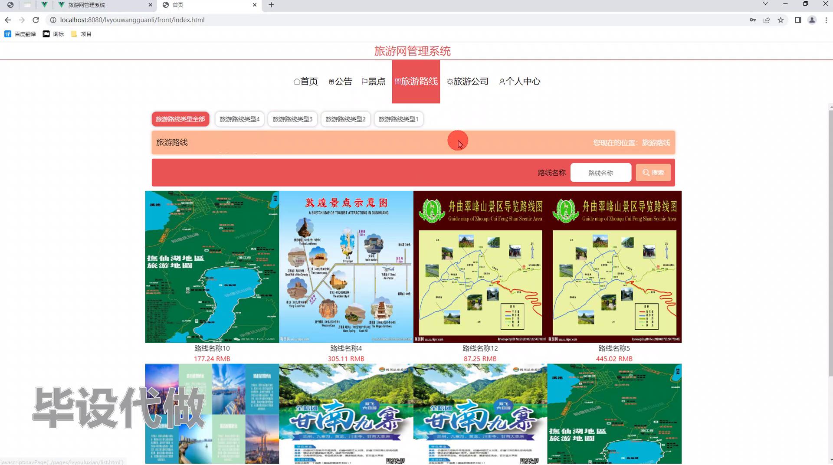Select the 首页 browser tab
This screenshot has width=833, height=465.
pyautogui.click(x=210, y=5)
